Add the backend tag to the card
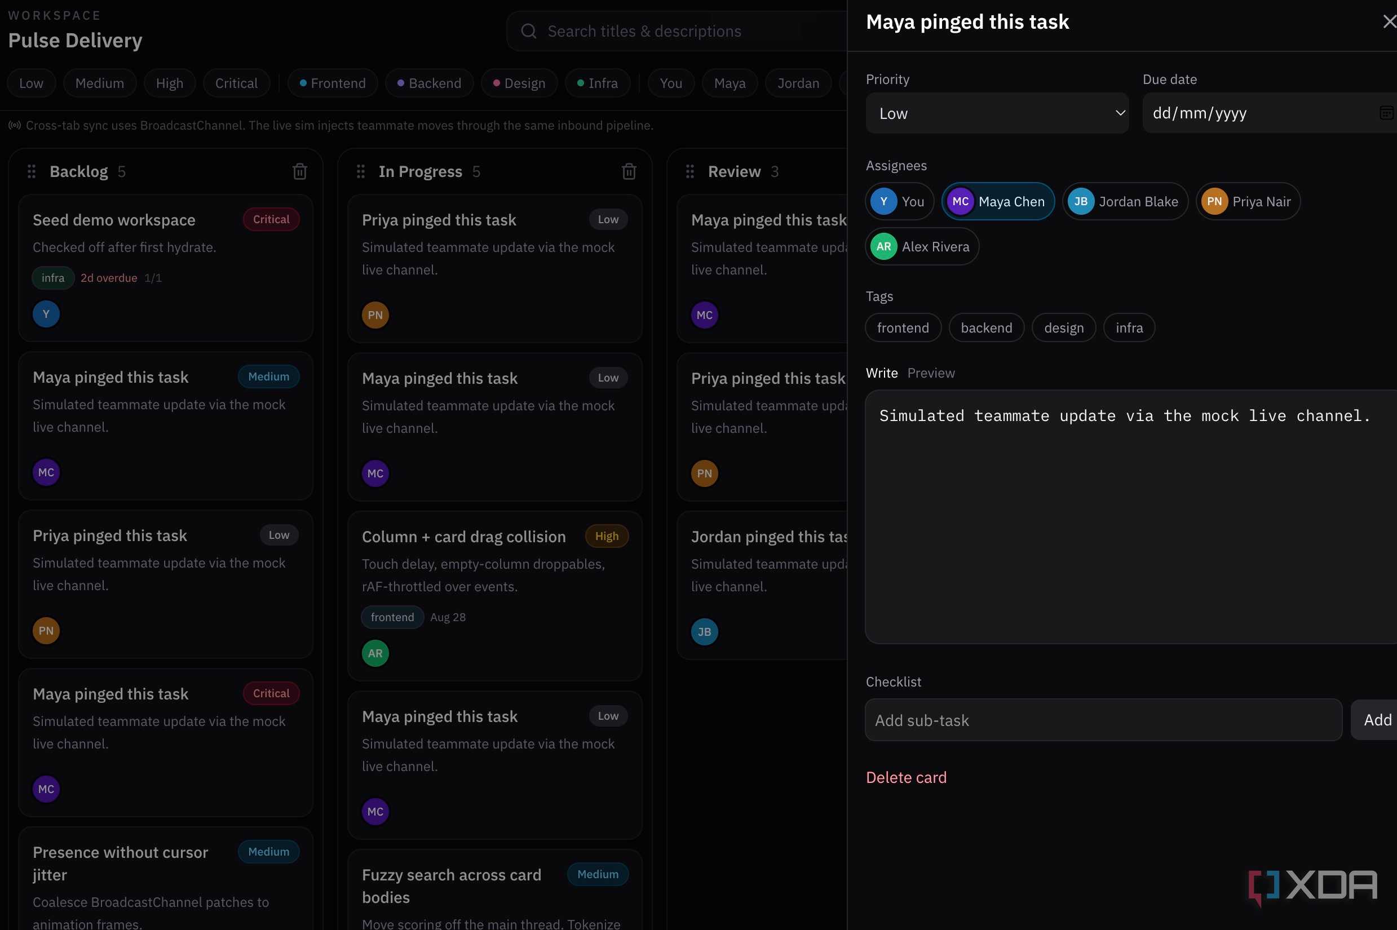 pyautogui.click(x=986, y=327)
